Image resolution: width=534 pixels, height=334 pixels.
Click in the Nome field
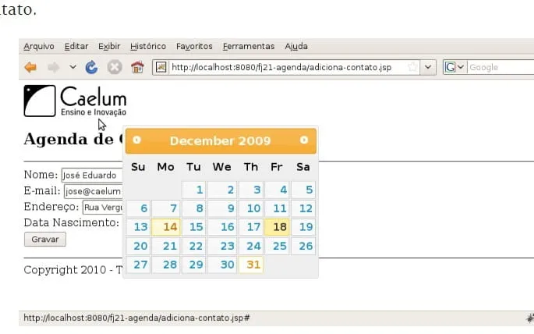[x=92, y=175]
